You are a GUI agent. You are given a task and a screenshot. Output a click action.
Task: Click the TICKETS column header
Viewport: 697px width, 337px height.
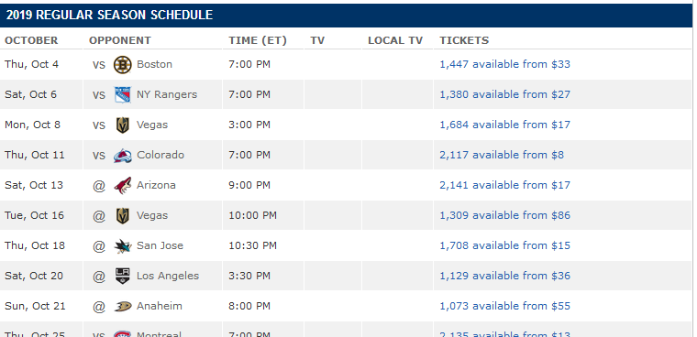[464, 40]
